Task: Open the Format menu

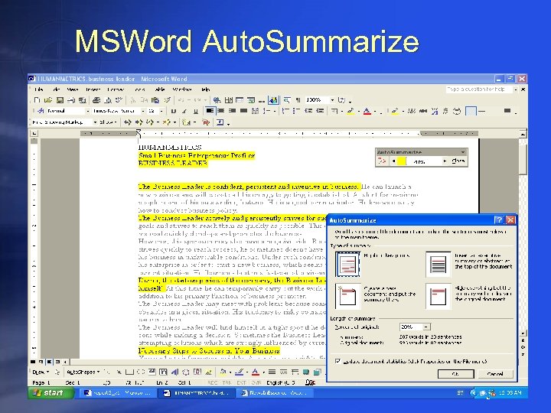Action: [116, 89]
